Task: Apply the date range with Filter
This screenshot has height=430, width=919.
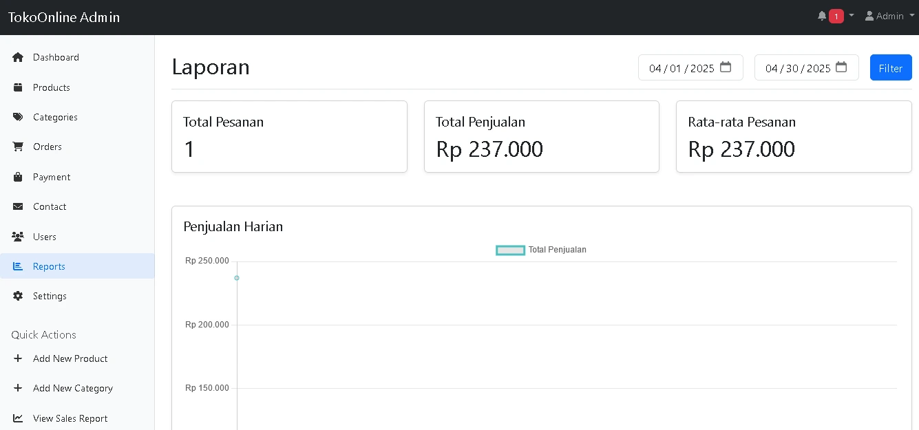Action: point(891,67)
